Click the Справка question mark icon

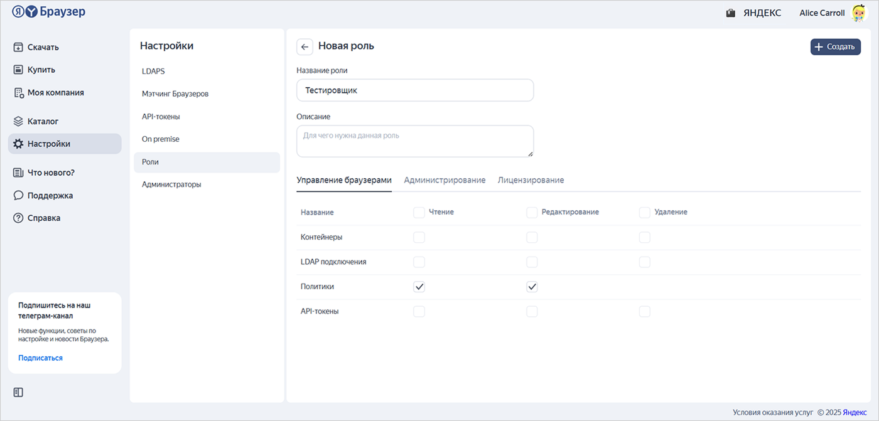click(18, 218)
